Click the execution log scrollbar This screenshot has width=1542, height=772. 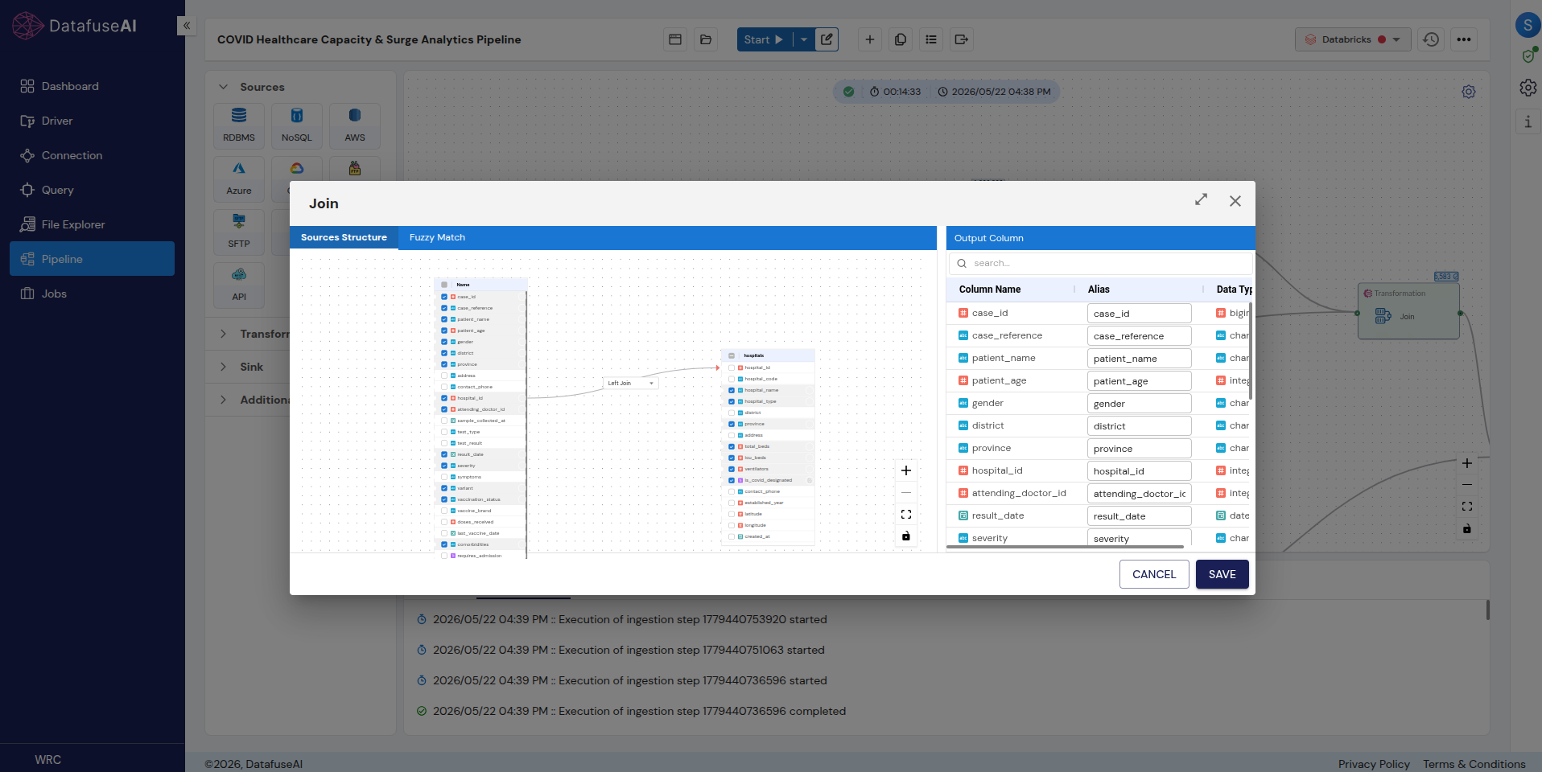pyautogui.click(x=1487, y=610)
